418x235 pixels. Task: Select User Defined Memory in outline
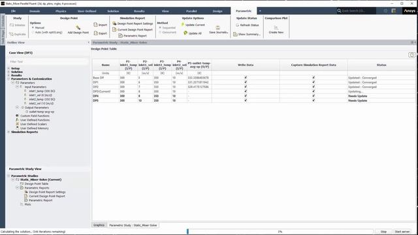[x=35, y=128]
